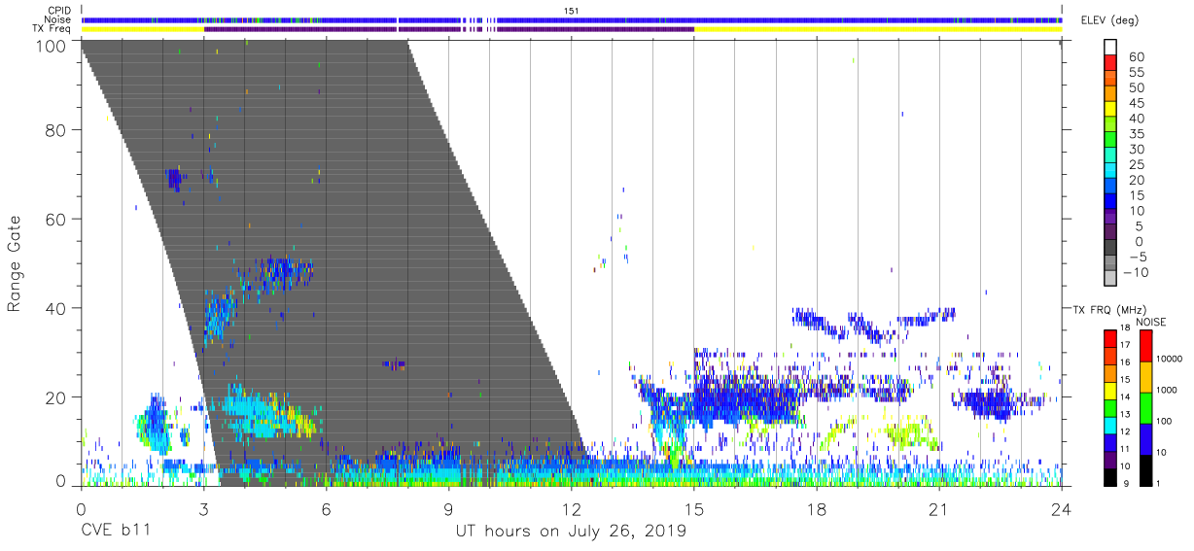Click the red top segment of NOISE colorbar
This screenshot has width=1194, height=551.
coord(1146,346)
